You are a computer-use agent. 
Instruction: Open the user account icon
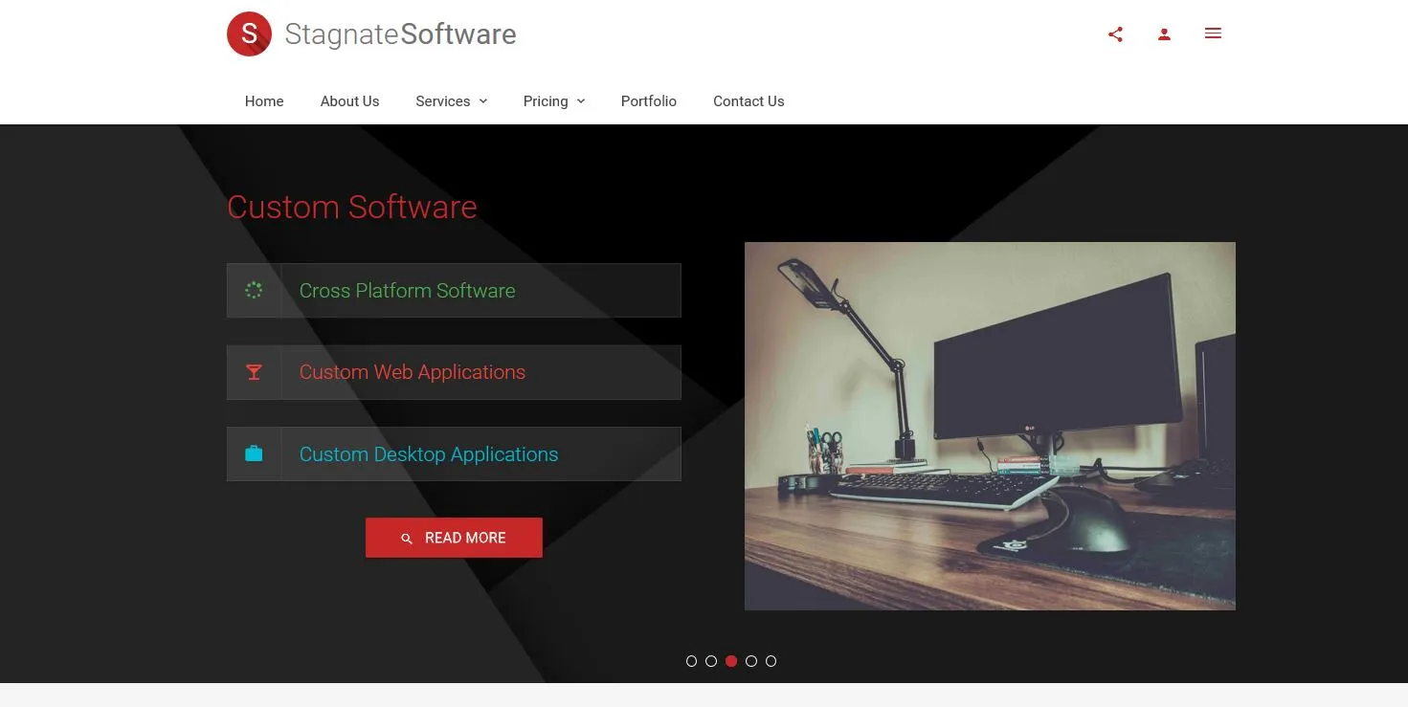pos(1164,34)
